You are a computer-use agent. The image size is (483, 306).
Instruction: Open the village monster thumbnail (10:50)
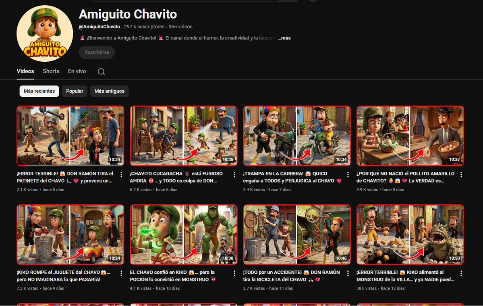coord(410,235)
